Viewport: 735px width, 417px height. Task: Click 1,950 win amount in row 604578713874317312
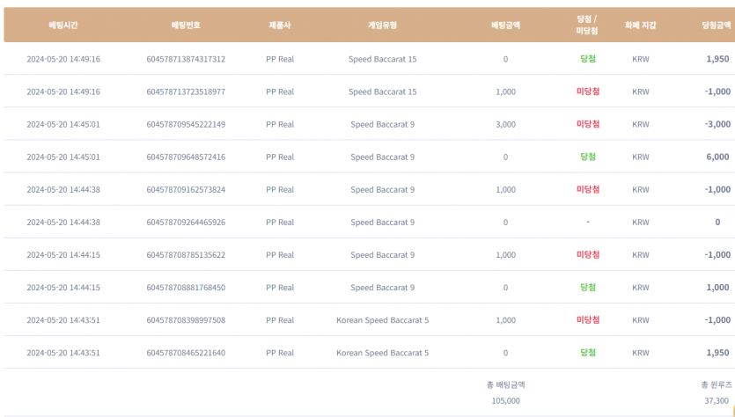[717, 59]
